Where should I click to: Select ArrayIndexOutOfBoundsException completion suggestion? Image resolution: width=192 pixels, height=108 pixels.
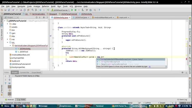(x=131, y=59)
